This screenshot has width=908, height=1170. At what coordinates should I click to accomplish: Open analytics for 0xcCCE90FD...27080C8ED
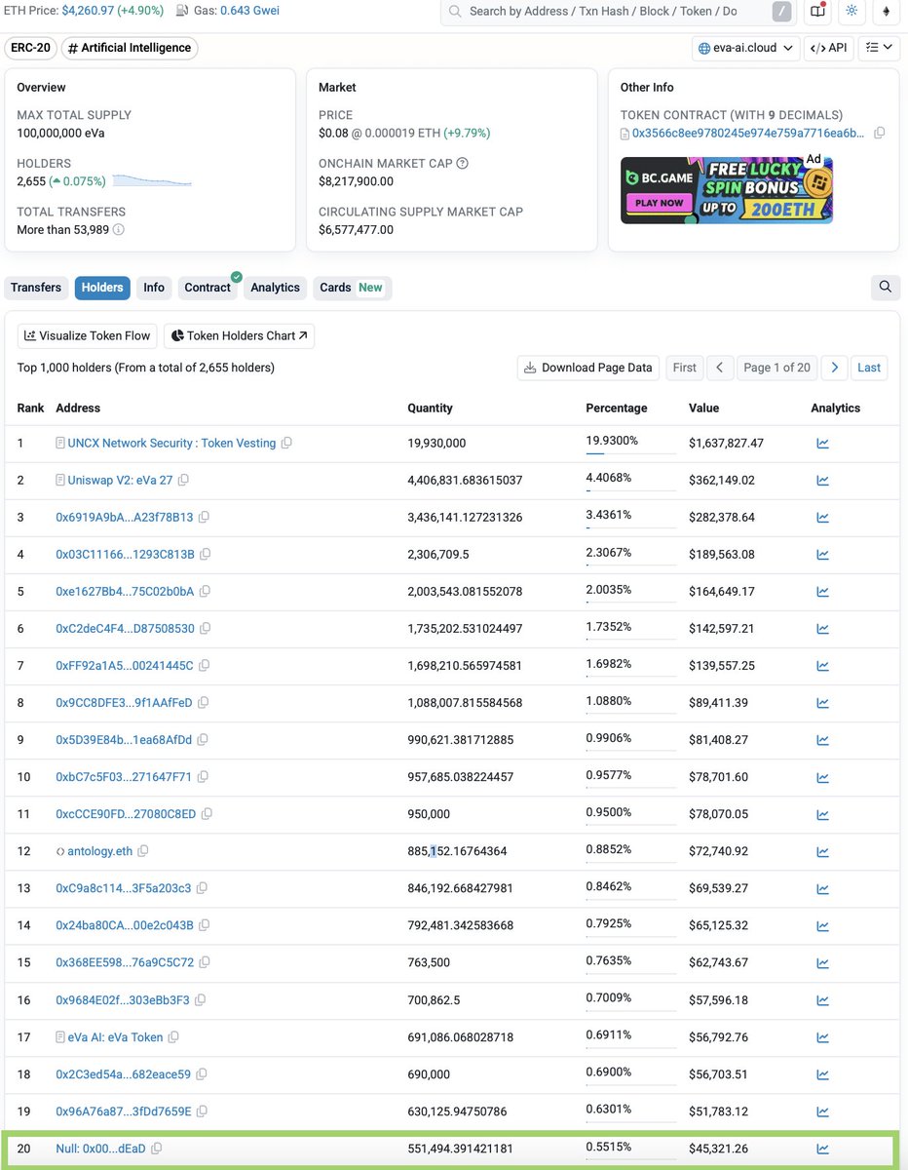coord(822,814)
